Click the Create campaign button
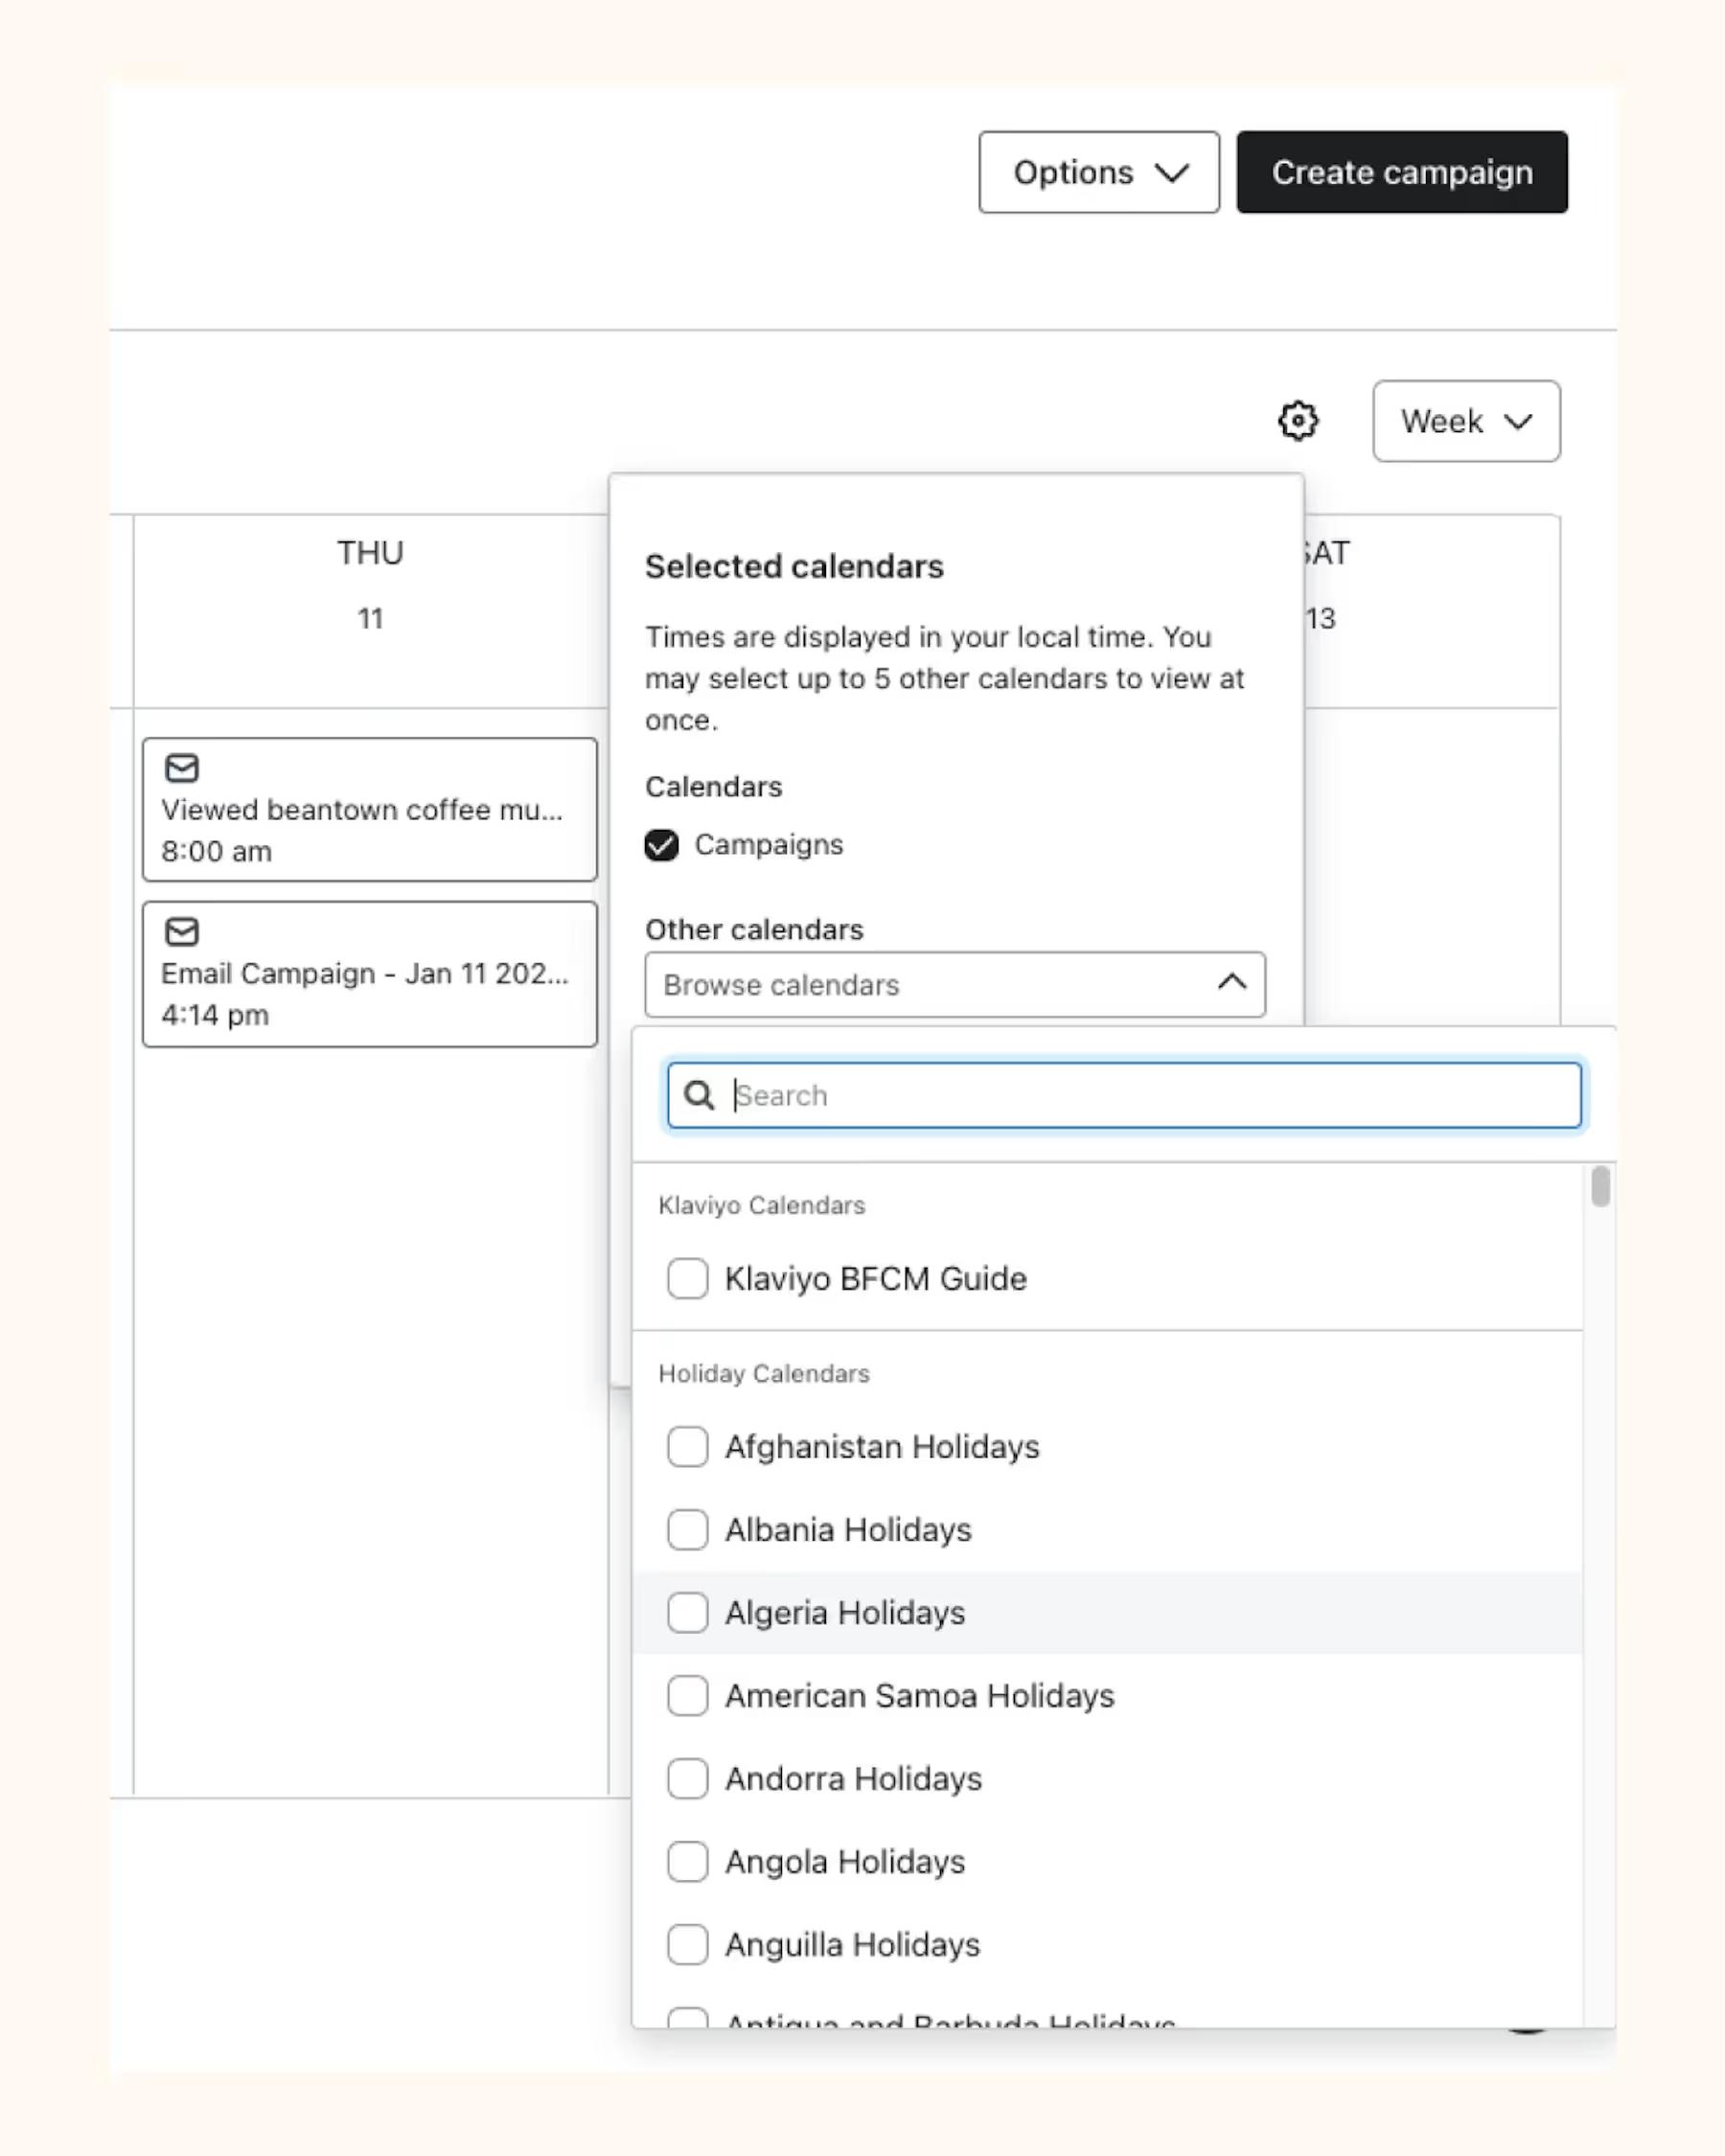The width and height of the screenshot is (1725, 2156). tap(1401, 172)
